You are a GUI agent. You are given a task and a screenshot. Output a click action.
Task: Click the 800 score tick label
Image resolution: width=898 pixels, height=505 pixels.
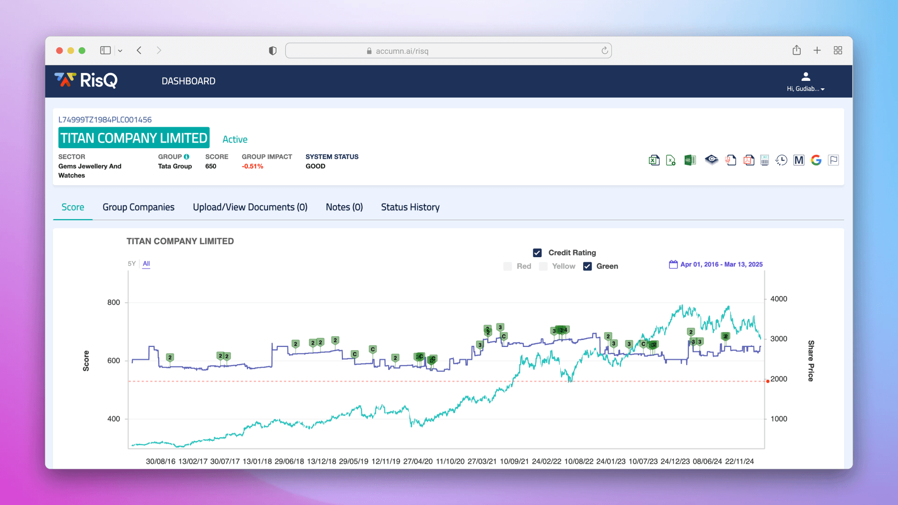114,303
